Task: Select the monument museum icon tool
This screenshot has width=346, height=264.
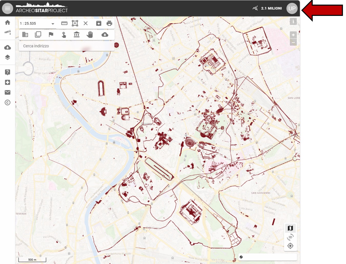Action: point(77,34)
